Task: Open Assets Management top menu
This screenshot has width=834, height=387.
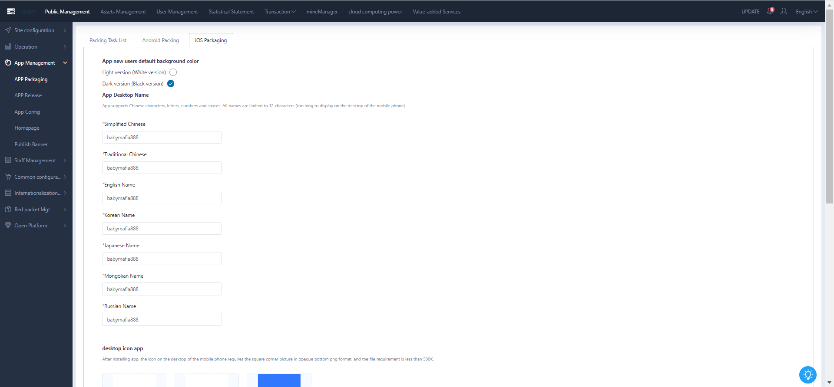Action: (123, 12)
